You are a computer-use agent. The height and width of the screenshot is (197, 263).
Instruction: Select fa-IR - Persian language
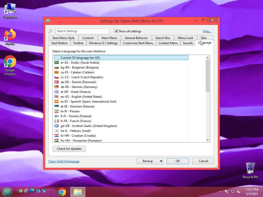pos(121,111)
